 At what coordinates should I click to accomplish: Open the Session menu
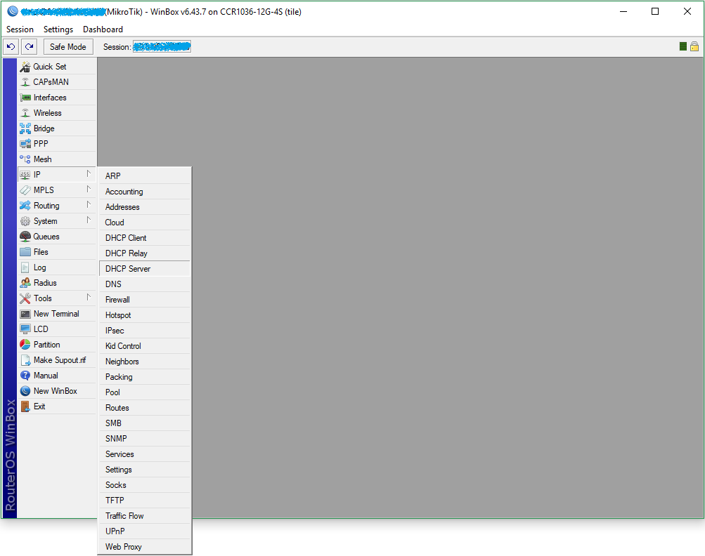(x=20, y=29)
